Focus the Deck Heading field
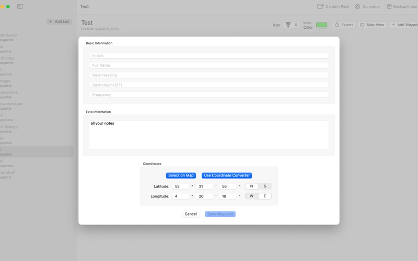The image size is (418, 261). point(208,75)
